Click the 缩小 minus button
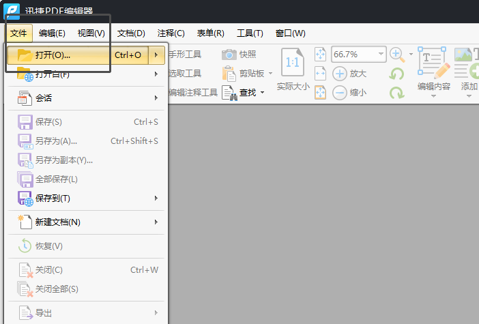Image resolution: width=479 pixels, height=324 pixels. click(349, 93)
